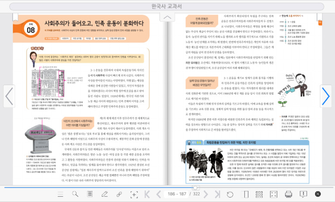
Task: Click the right page bookmark ribbon
Action: pyautogui.click(x=319, y=16)
